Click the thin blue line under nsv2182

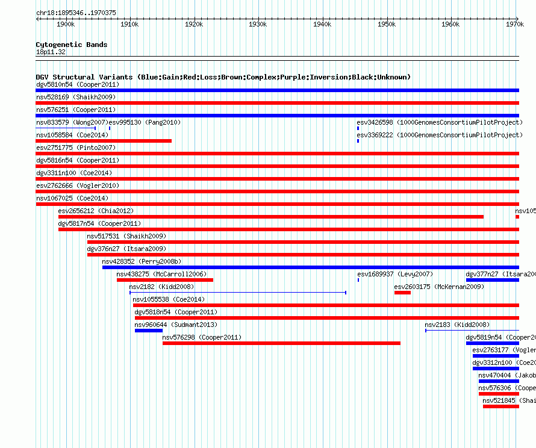coord(238,293)
